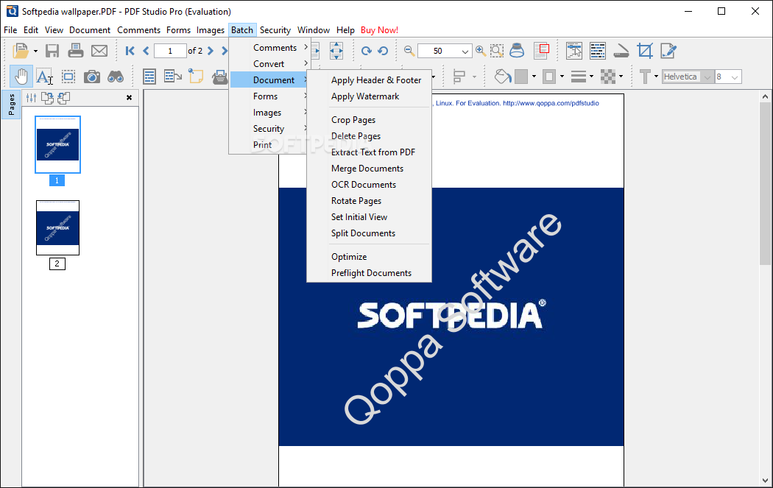Open the Security menu in menu bar

click(275, 30)
